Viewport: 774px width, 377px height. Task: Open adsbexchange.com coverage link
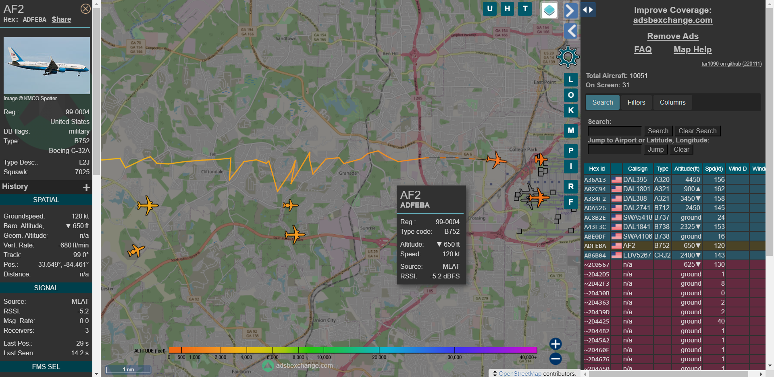tap(672, 20)
